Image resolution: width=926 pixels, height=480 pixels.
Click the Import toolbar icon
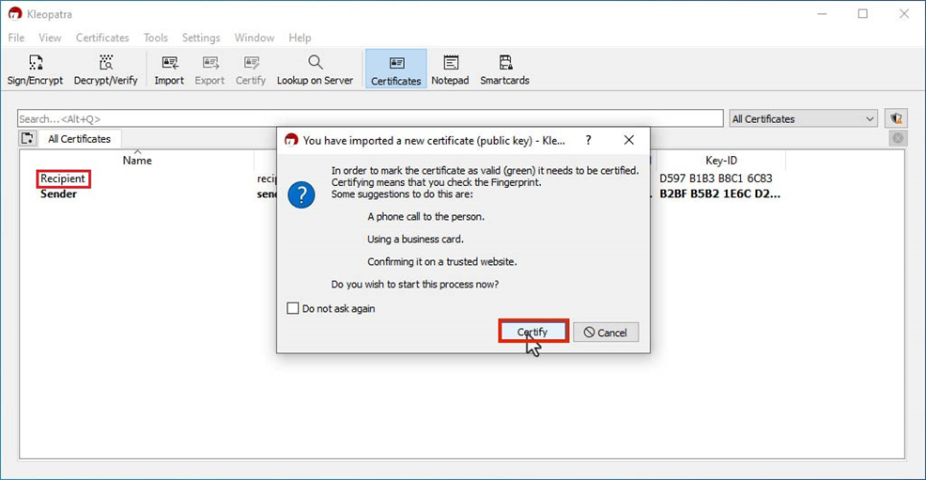pos(169,70)
